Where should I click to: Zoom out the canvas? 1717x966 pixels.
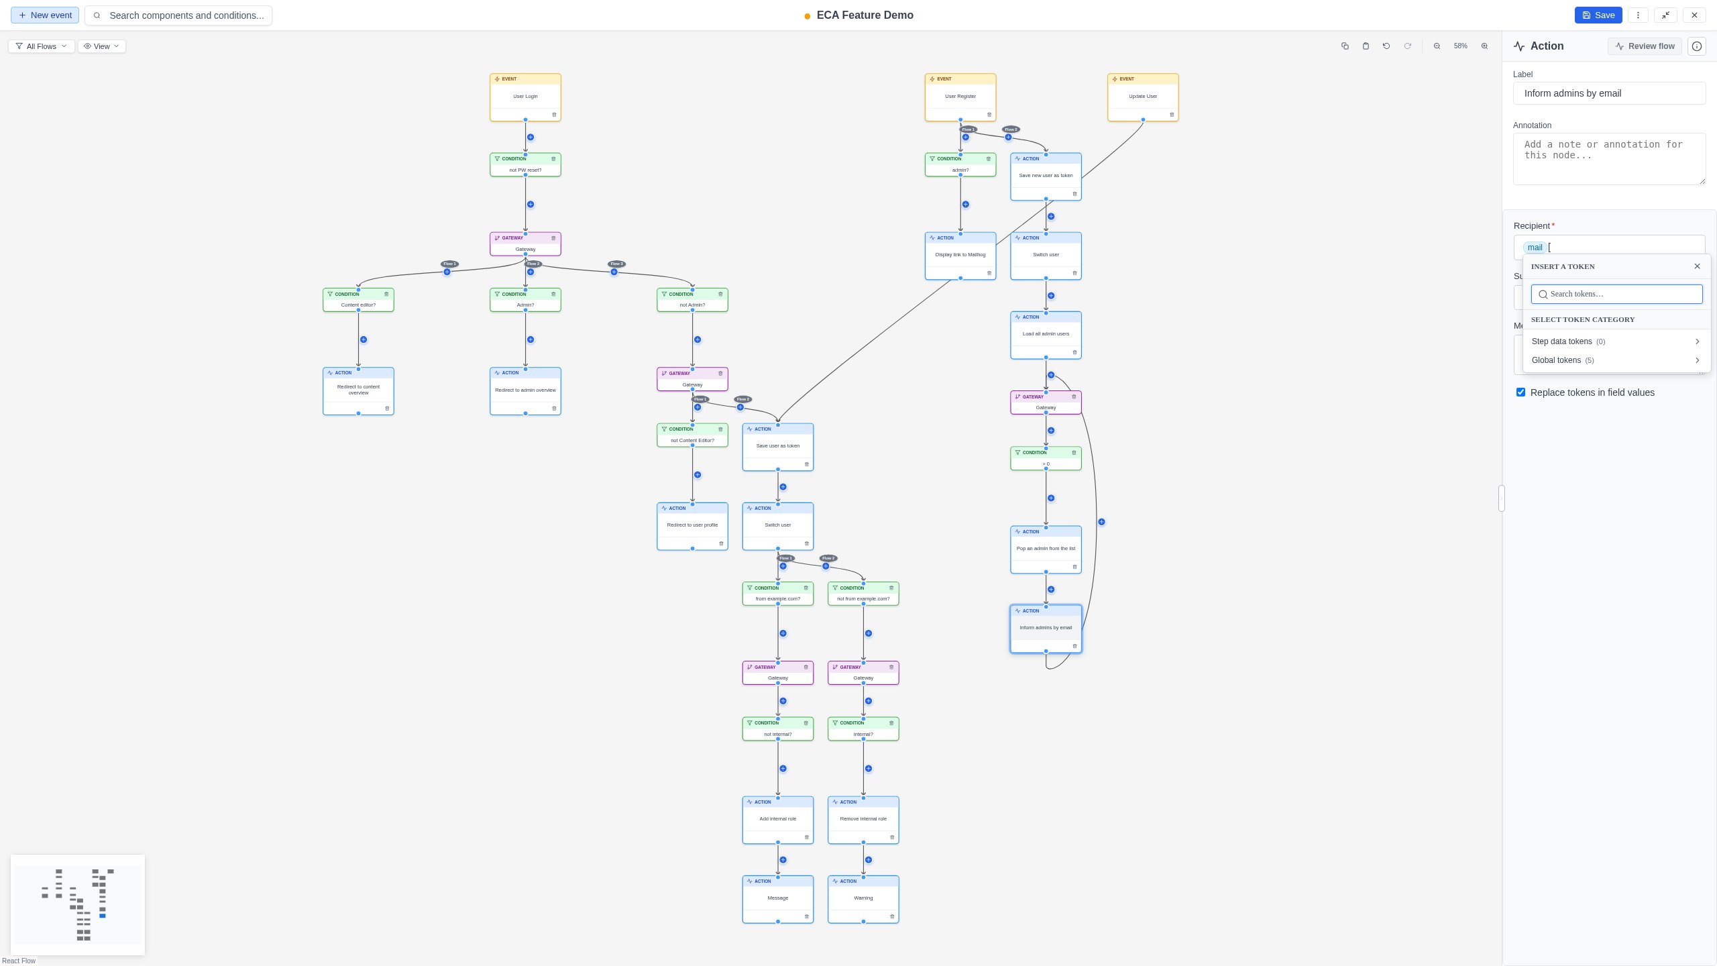1437,46
